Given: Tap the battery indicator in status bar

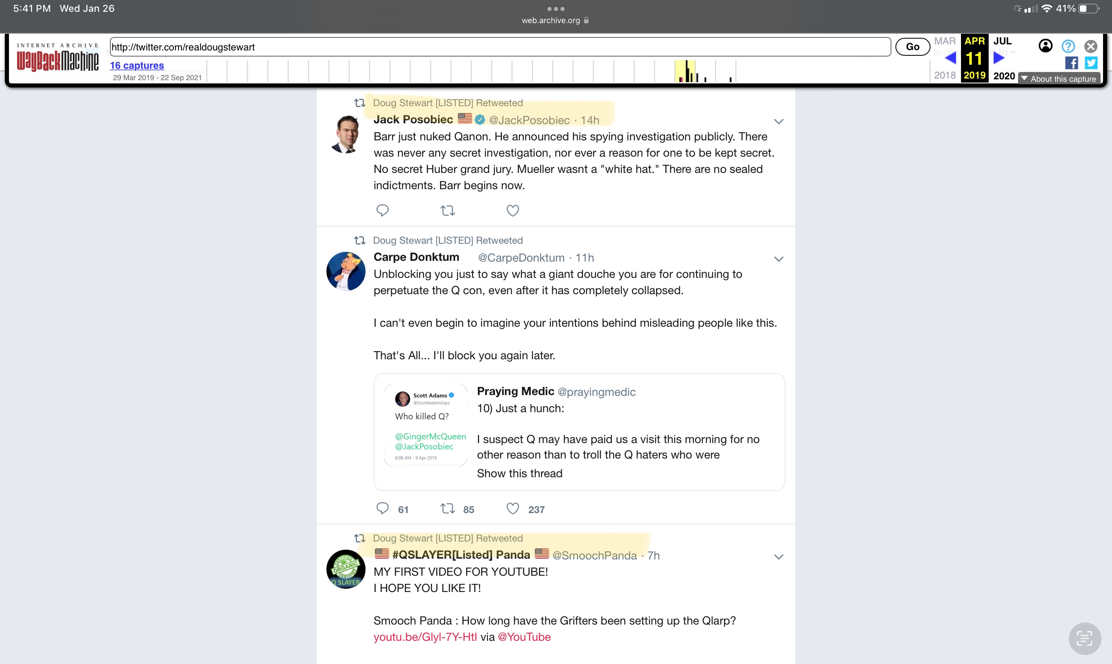Looking at the screenshot, I should coord(1089,9).
